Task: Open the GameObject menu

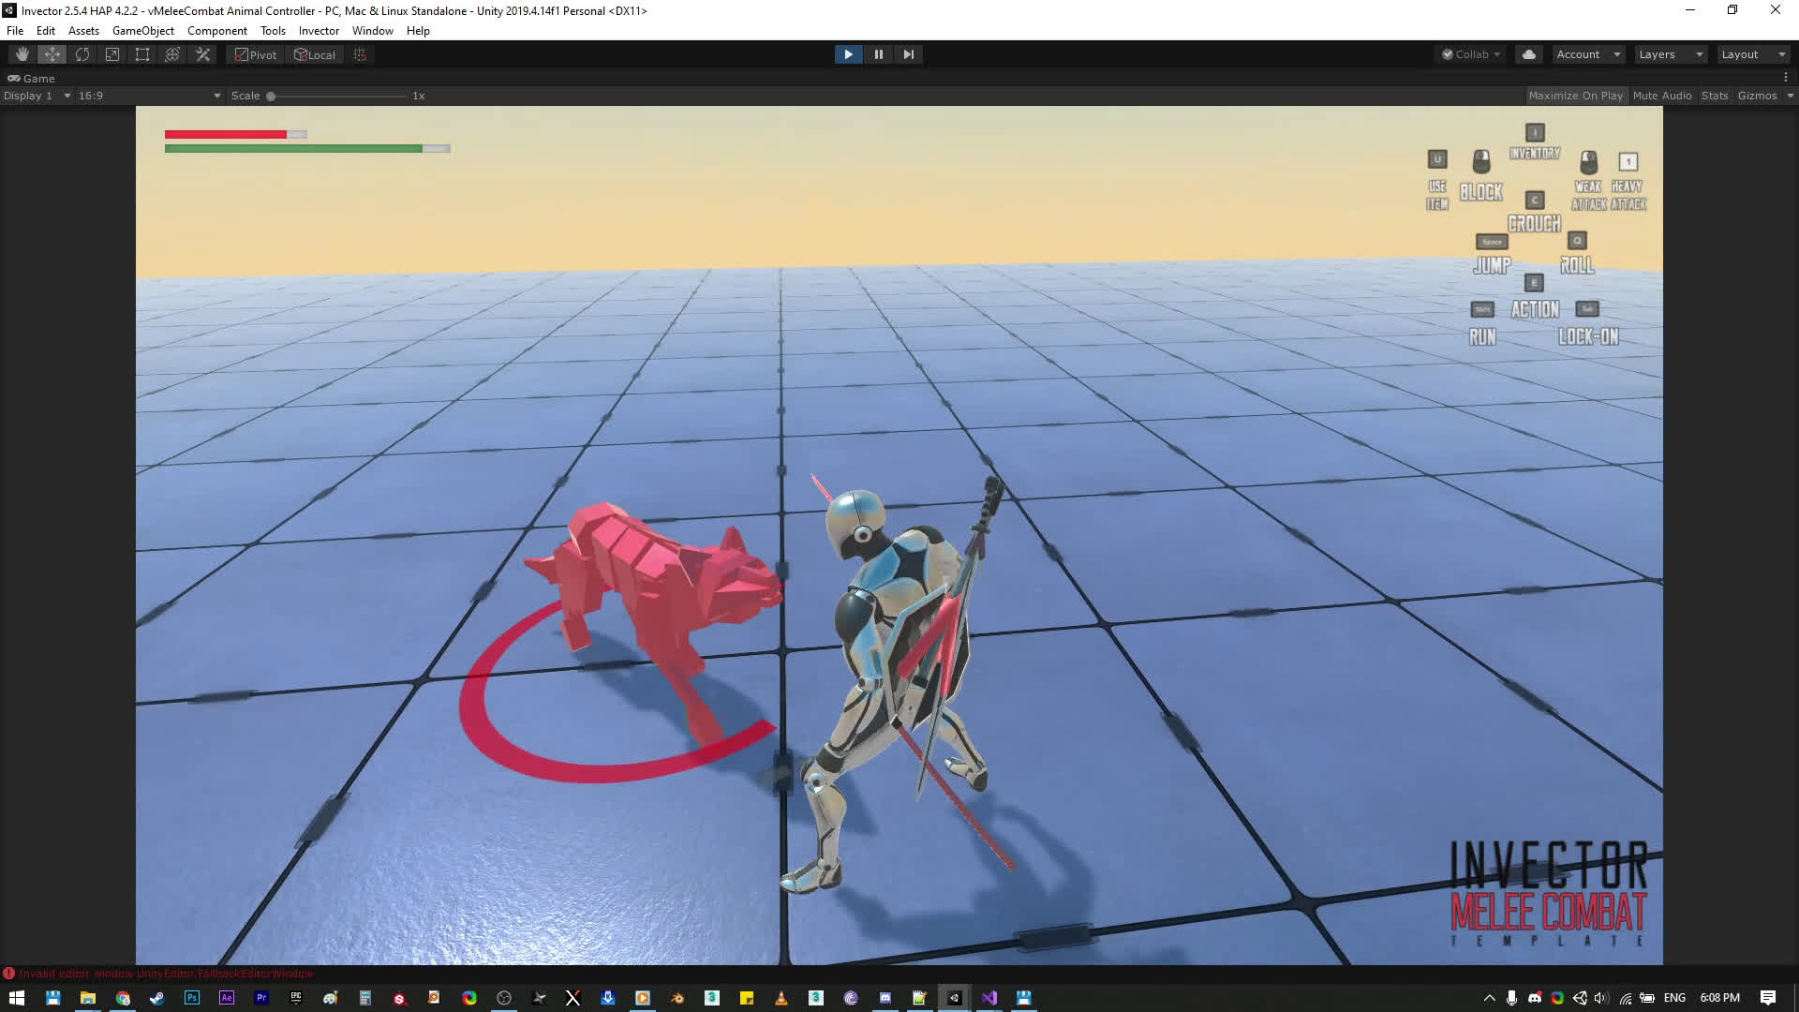Action: click(x=142, y=31)
